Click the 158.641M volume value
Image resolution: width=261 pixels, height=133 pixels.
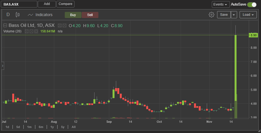48,31
